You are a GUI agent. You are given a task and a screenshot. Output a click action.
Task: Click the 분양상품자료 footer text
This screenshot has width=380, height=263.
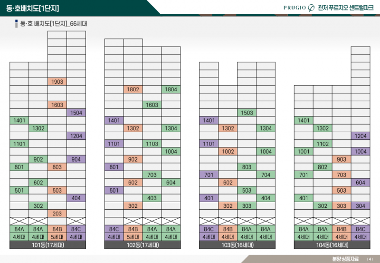click(345, 259)
